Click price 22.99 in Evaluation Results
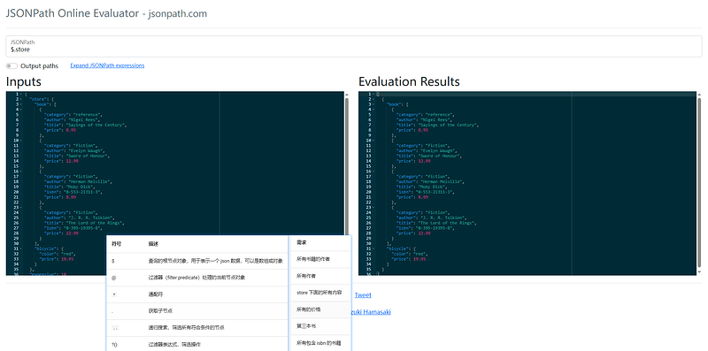 [424, 233]
